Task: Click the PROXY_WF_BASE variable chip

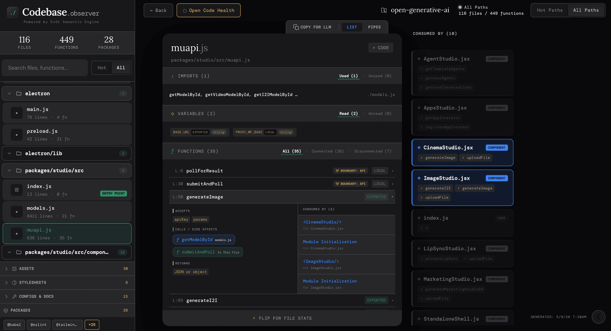Action: (x=265, y=132)
